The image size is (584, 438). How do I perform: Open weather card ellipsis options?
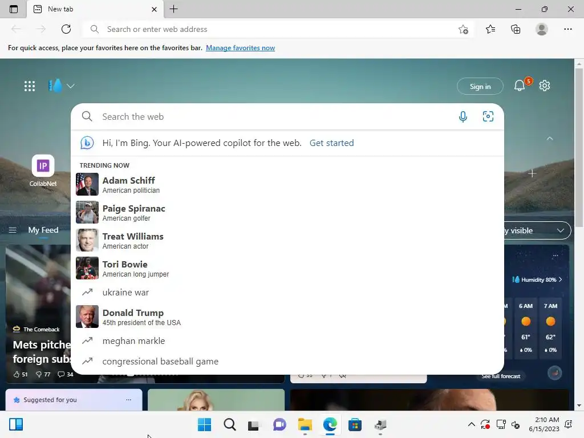(555, 255)
